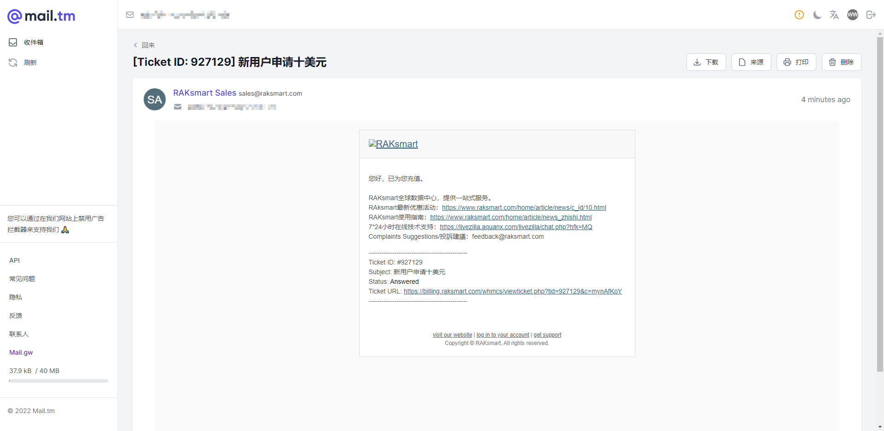Viewport: 884px width, 431px height.
Task: Open the WW account avatar menu
Action: 853,15
